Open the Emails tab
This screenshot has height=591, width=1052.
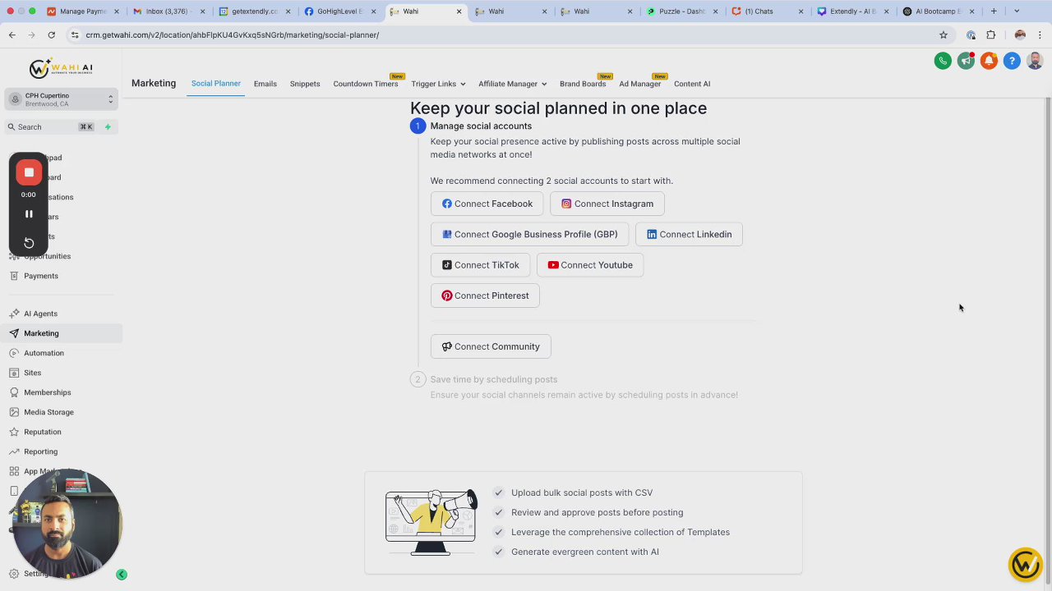point(265,84)
